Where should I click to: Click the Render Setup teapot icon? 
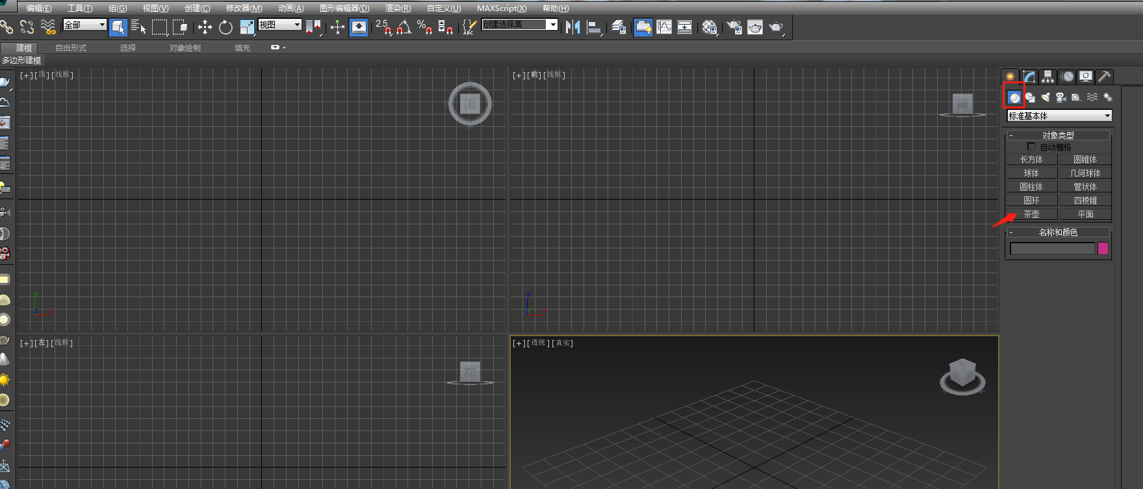coord(734,27)
